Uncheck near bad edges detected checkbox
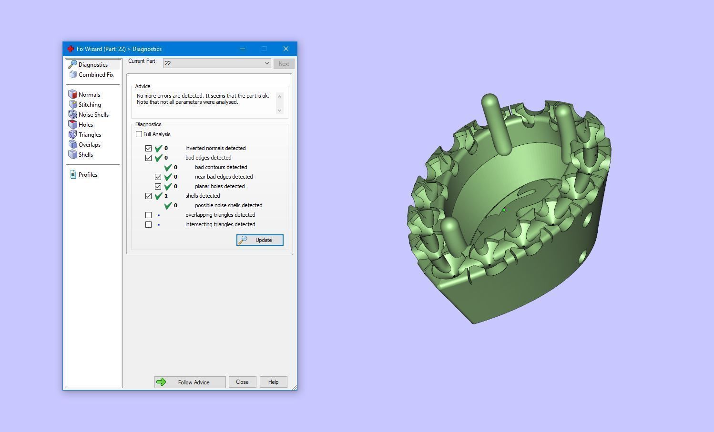This screenshot has height=432, width=714. tap(158, 177)
